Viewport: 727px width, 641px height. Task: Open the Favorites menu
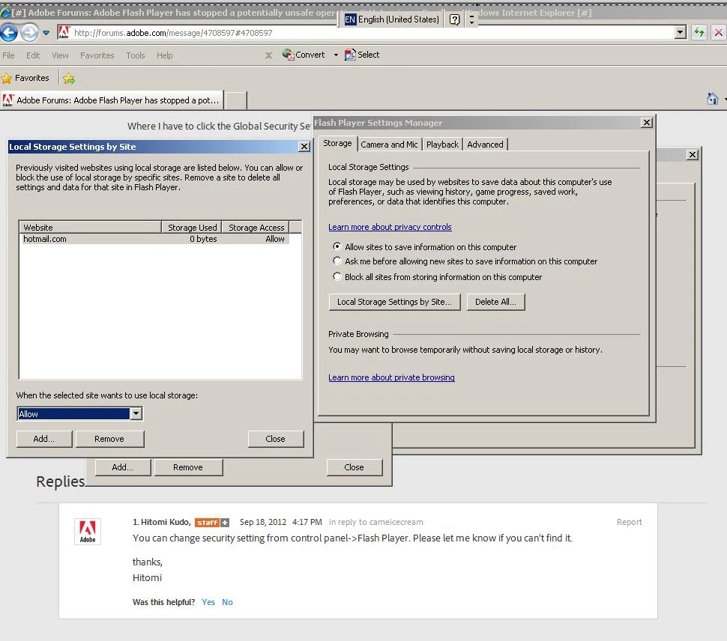click(x=97, y=55)
